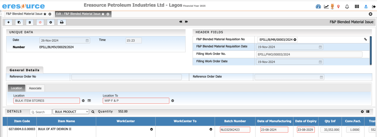Expand the Location dropdown arrow
This screenshot has width=377, height=137.
[83, 101]
